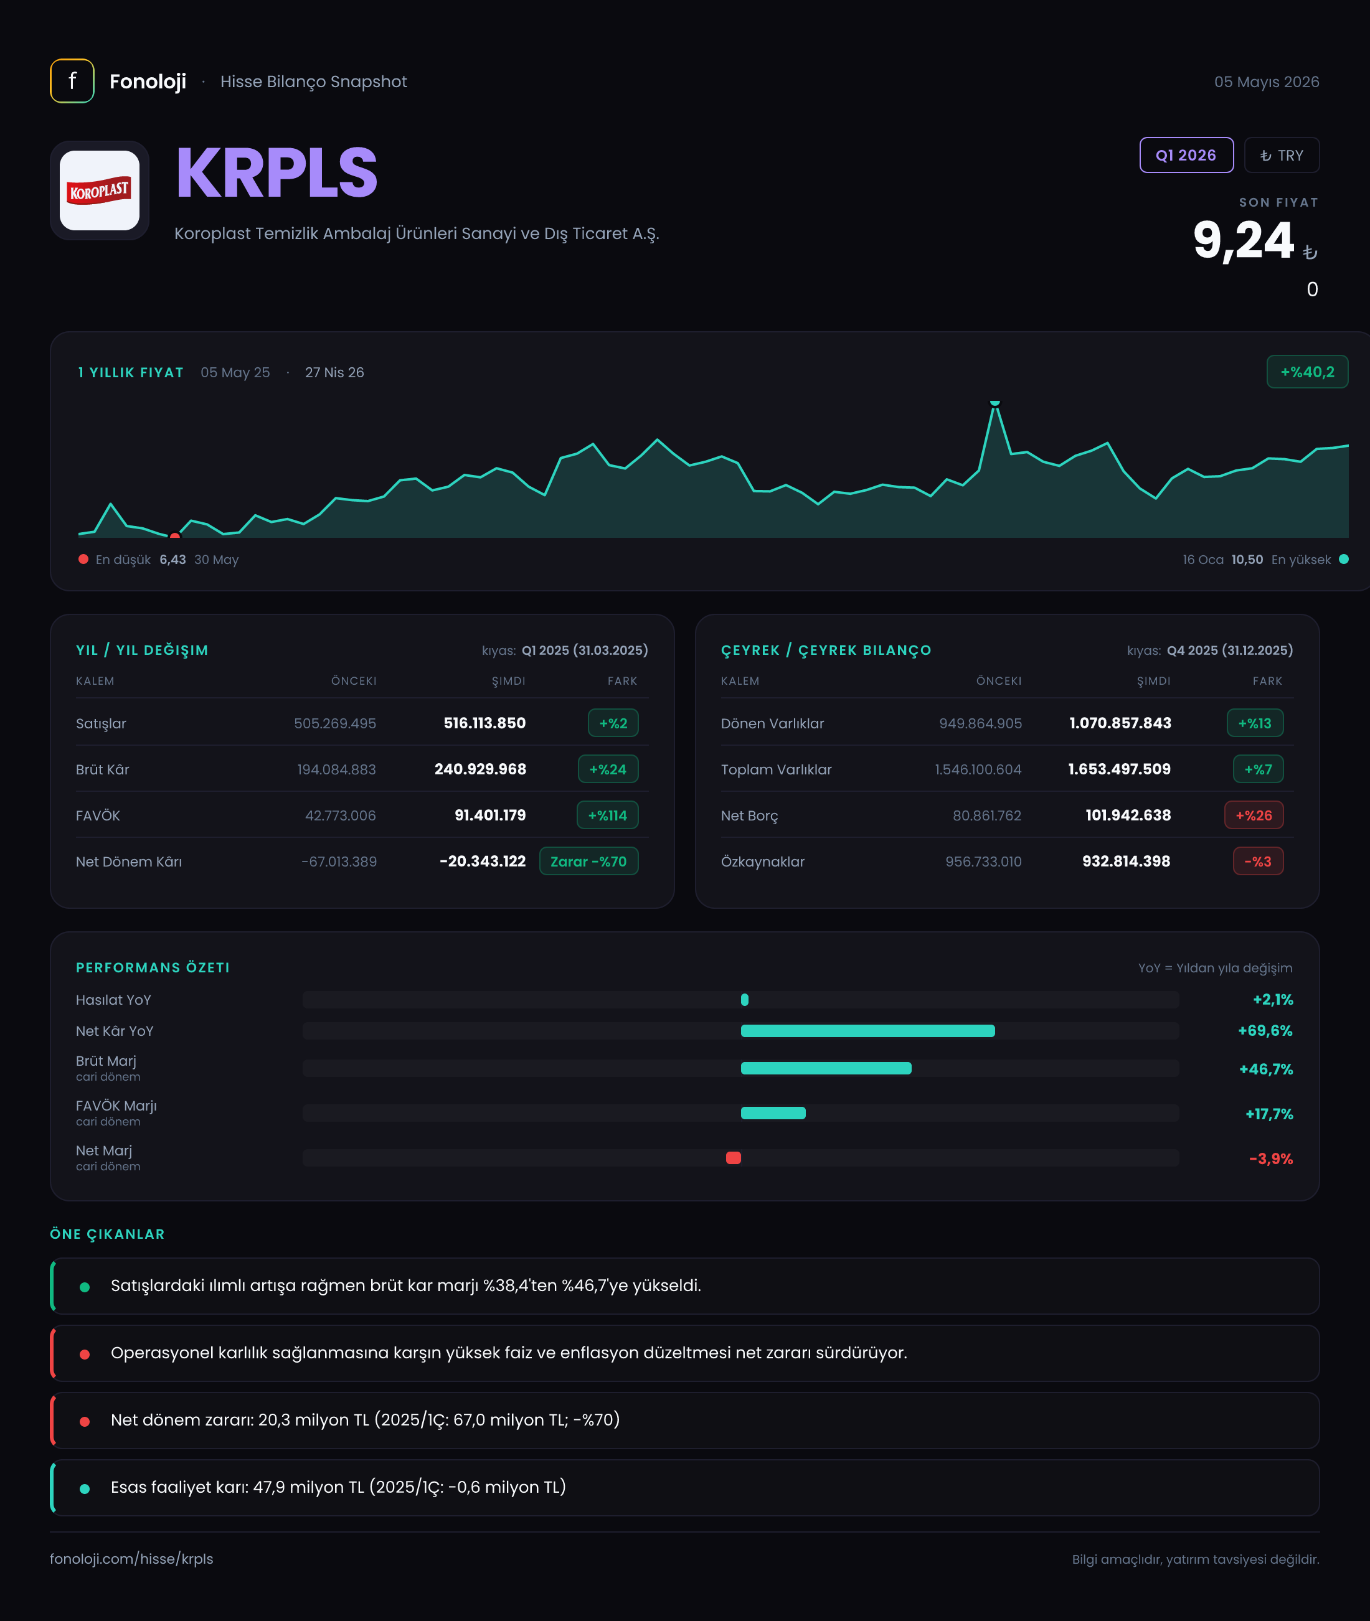Click red bullet in Operasyonel karlılık highlight
The height and width of the screenshot is (1621, 1370).
(85, 1354)
